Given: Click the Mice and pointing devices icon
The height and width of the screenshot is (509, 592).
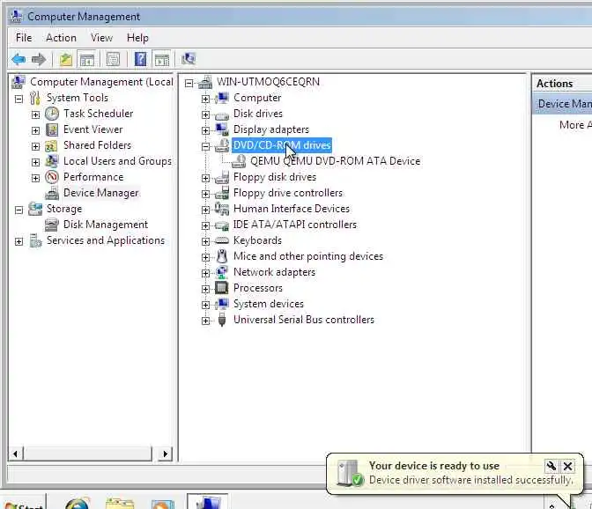Looking at the screenshot, I should pyautogui.click(x=222, y=256).
